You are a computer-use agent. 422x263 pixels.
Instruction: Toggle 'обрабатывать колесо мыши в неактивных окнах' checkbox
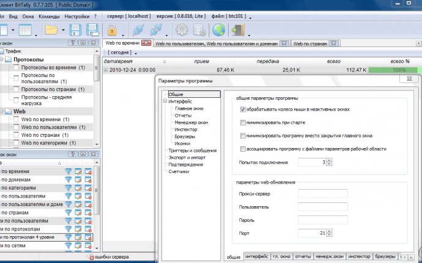243,109
